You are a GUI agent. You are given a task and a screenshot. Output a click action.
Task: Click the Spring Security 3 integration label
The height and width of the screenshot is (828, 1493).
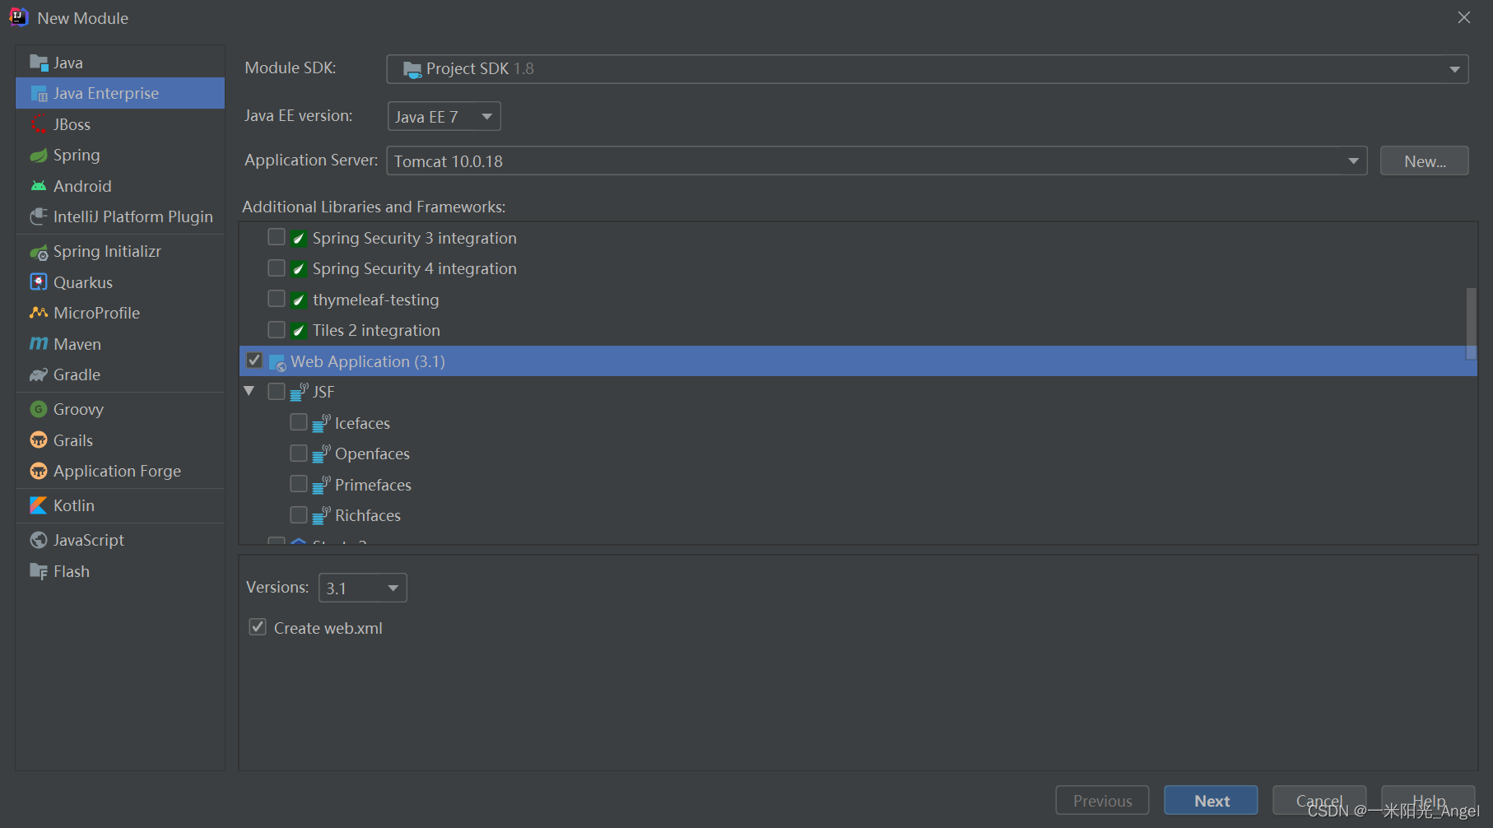tap(414, 238)
